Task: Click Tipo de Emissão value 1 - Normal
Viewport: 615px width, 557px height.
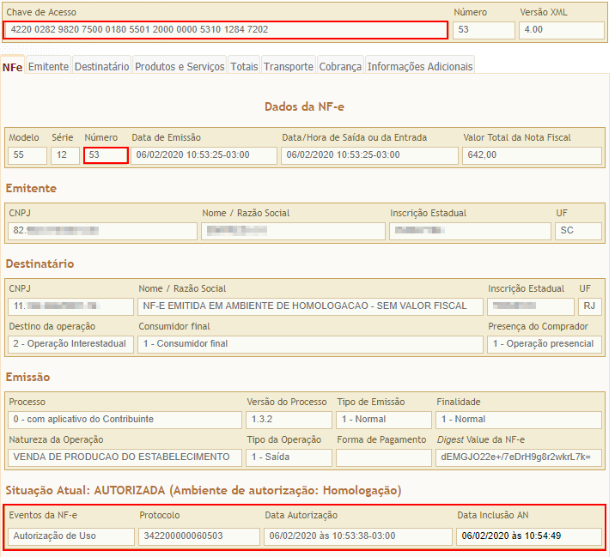Action: pos(384,420)
